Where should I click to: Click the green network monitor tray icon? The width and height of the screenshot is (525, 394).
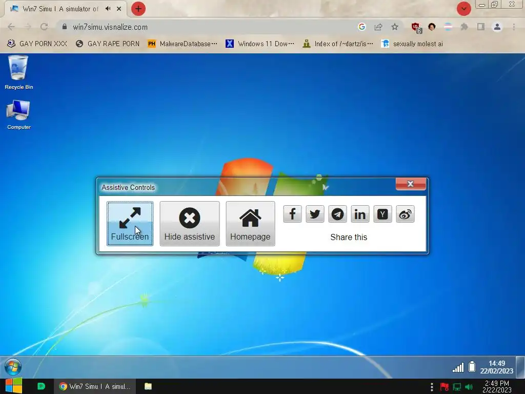457,387
